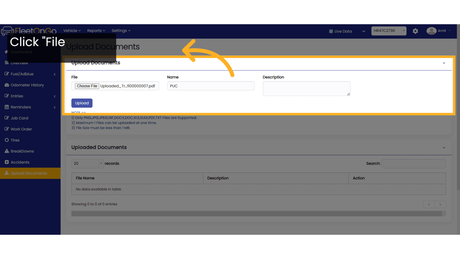Click the Search input field
This screenshot has height=259, width=460.
[414, 163]
